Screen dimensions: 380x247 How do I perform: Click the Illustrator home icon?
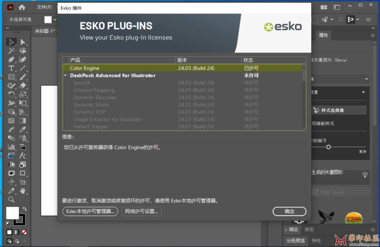click(22, 7)
